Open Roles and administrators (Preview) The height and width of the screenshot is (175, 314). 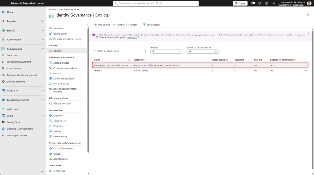pos(65,90)
